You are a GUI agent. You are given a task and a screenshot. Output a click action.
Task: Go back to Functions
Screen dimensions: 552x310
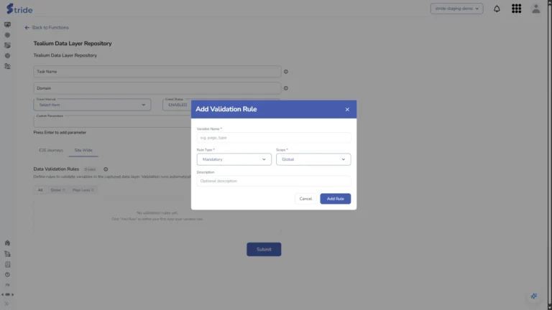click(x=47, y=27)
